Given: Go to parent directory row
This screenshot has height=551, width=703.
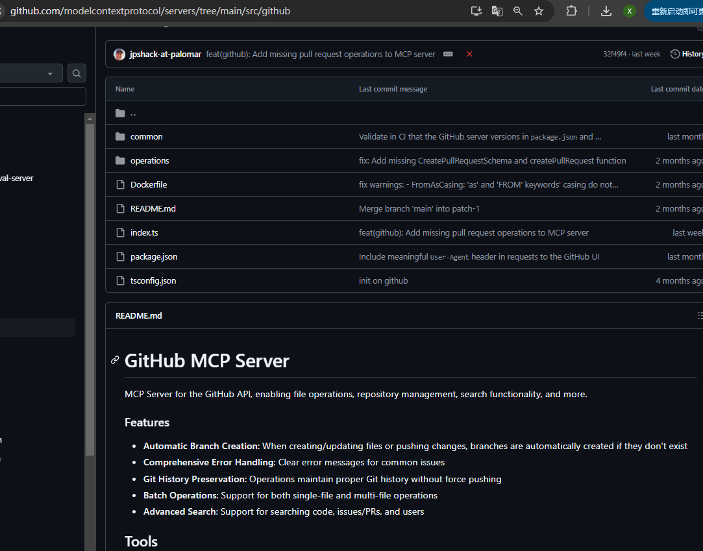Looking at the screenshot, I should (133, 113).
